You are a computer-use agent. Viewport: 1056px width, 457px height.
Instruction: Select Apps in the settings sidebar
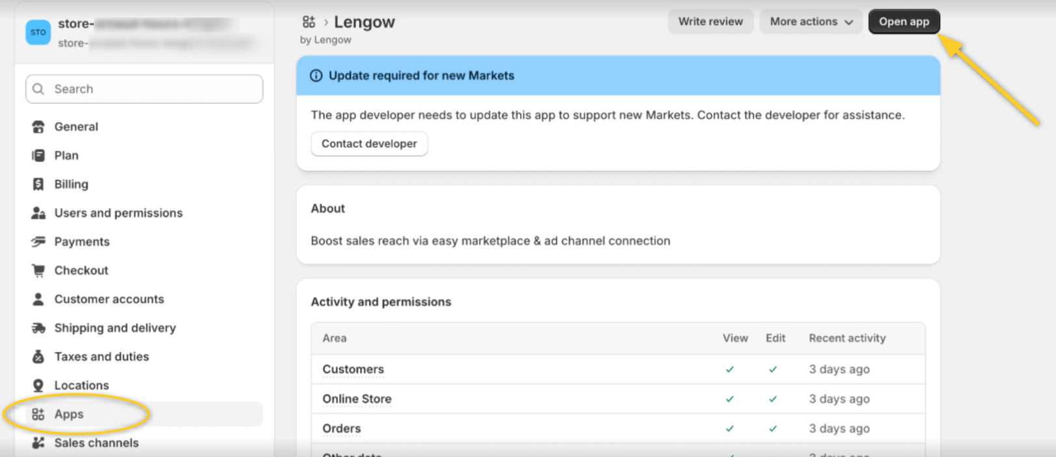(x=69, y=414)
